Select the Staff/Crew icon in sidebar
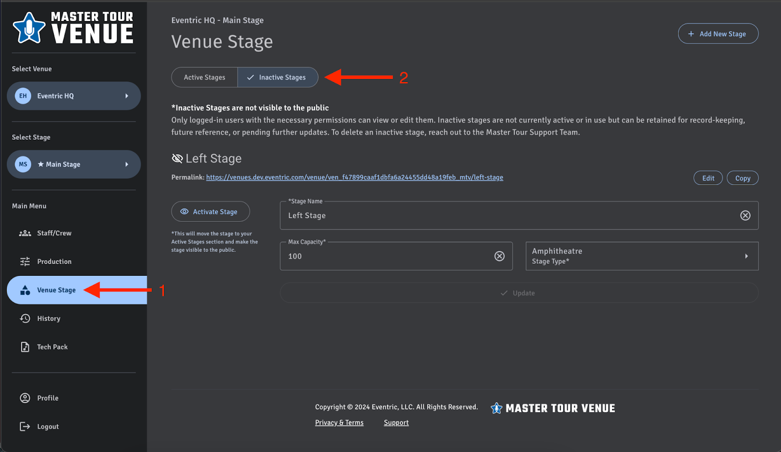The image size is (781, 452). [25, 233]
